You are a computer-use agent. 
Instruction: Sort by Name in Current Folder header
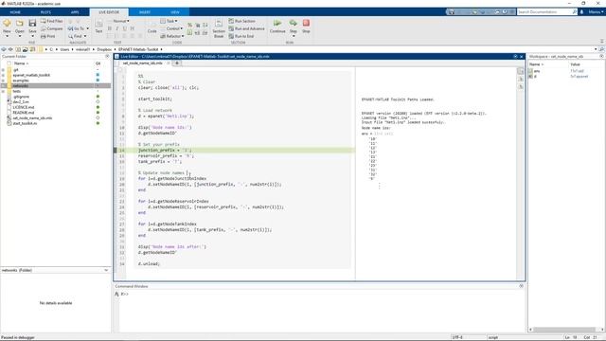(21, 63)
